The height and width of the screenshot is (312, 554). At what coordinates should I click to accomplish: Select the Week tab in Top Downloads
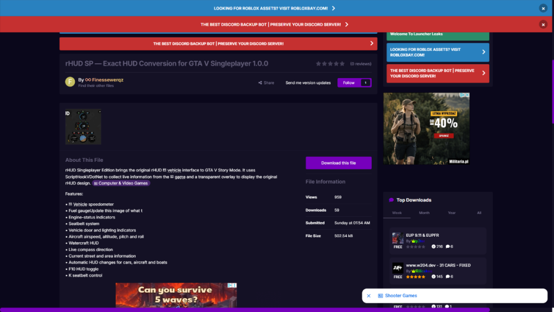click(x=397, y=213)
